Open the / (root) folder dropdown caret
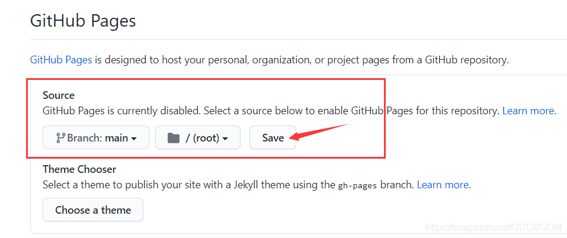567x238 pixels. (x=225, y=139)
